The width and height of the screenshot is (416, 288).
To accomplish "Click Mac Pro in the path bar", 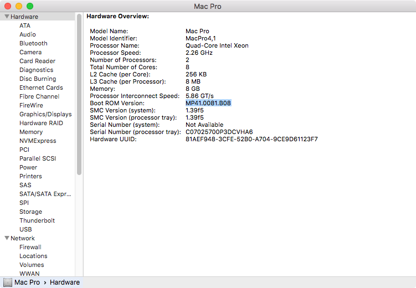I will [27, 282].
